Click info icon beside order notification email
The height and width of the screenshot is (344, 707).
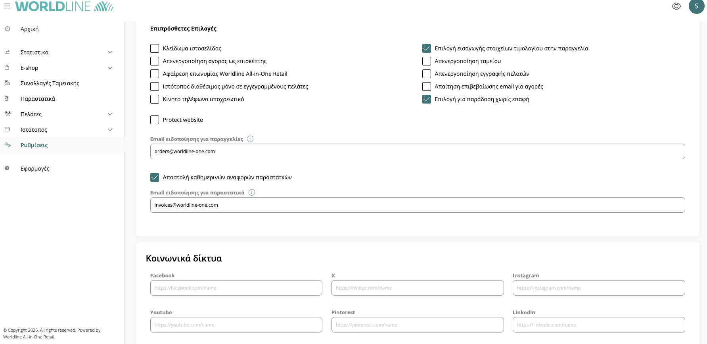click(250, 139)
